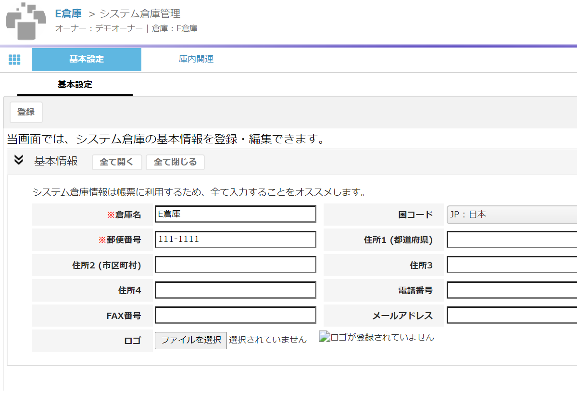
Task: Click the 住所4 input field
Action: (236, 290)
